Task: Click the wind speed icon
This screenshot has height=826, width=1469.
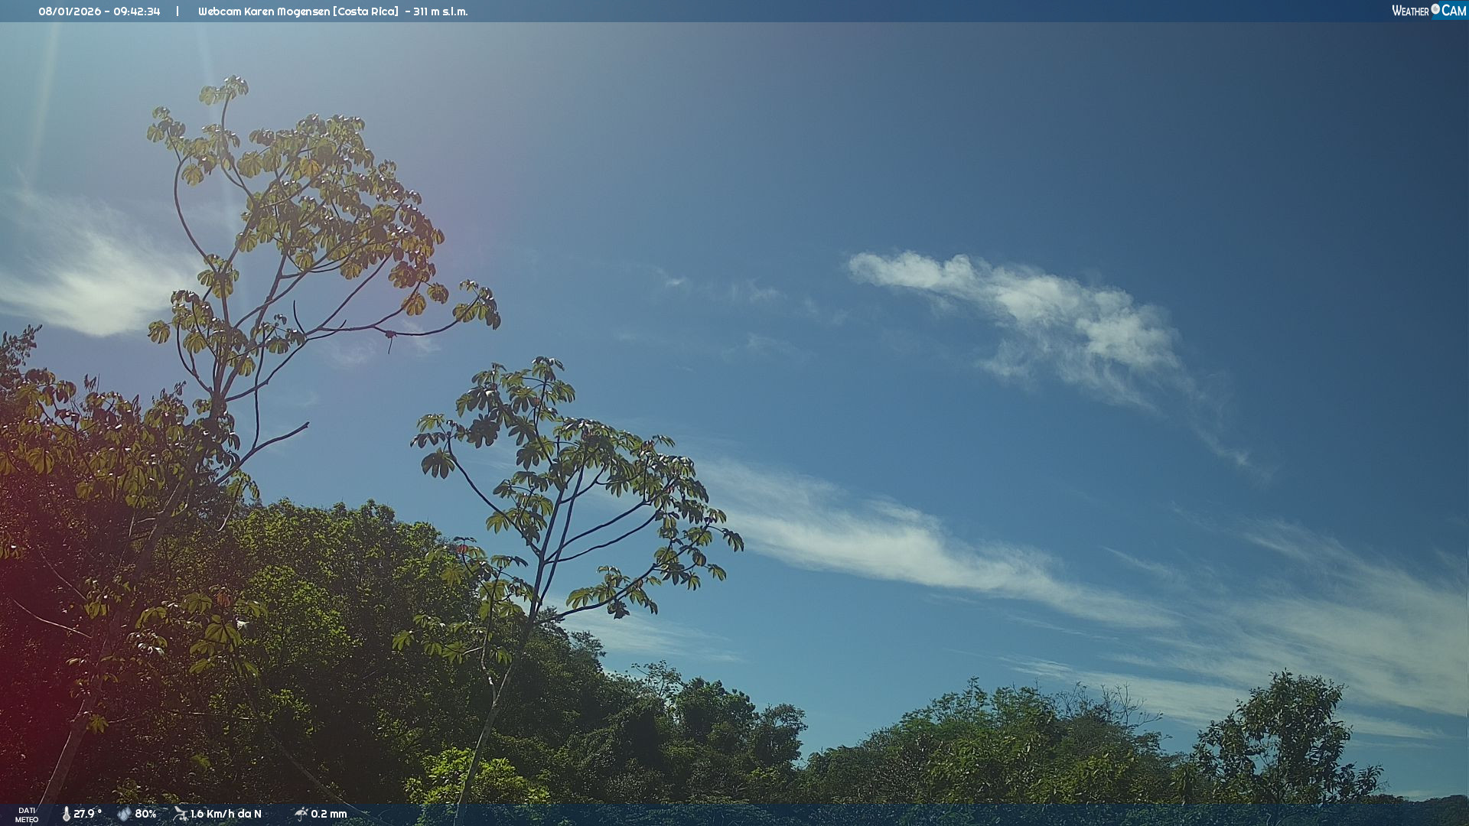Action: (x=181, y=814)
